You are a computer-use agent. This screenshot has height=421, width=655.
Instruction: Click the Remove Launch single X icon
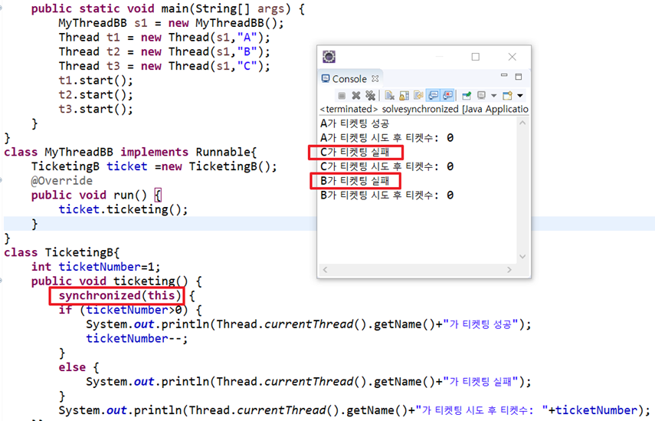tap(356, 96)
